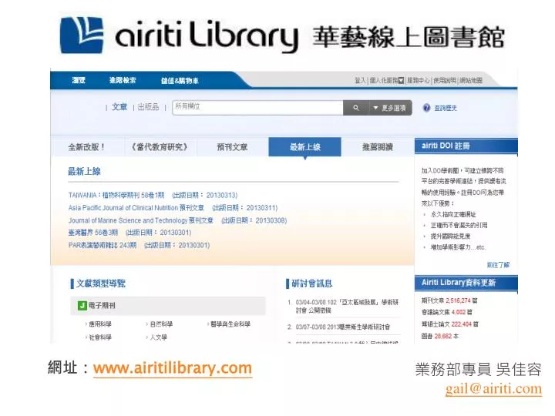Open the 瀏覽 menu in the blue bar
Screen dimensions: 555x416
(79, 80)
